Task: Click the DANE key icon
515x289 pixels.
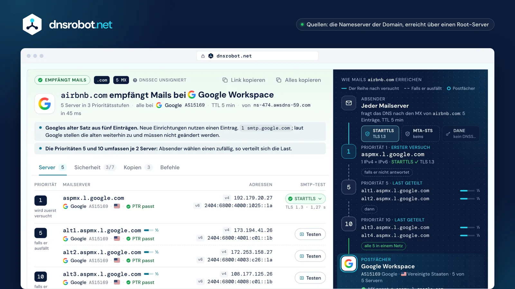Action: click(x=448, y=134)
